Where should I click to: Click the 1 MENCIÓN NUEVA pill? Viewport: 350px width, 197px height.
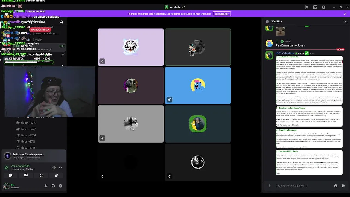click(40, 30)
